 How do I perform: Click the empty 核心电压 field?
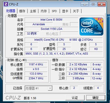(x=69, y=33)
